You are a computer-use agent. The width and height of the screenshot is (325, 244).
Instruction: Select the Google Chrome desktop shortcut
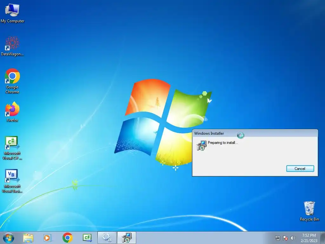pyautogui.click(x=12, y=81)
